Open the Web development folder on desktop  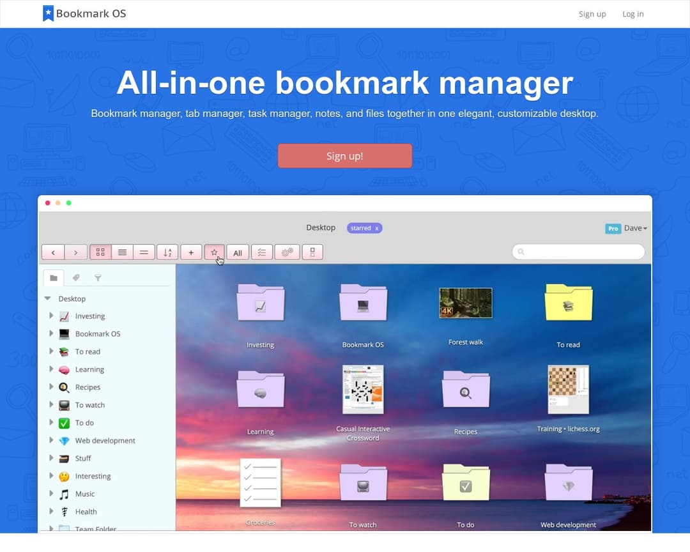pos(568,482)
